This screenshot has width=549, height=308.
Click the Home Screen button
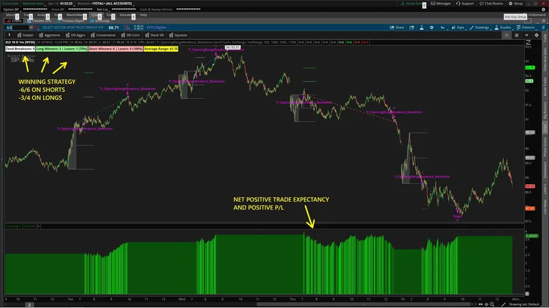coord(412,3)
